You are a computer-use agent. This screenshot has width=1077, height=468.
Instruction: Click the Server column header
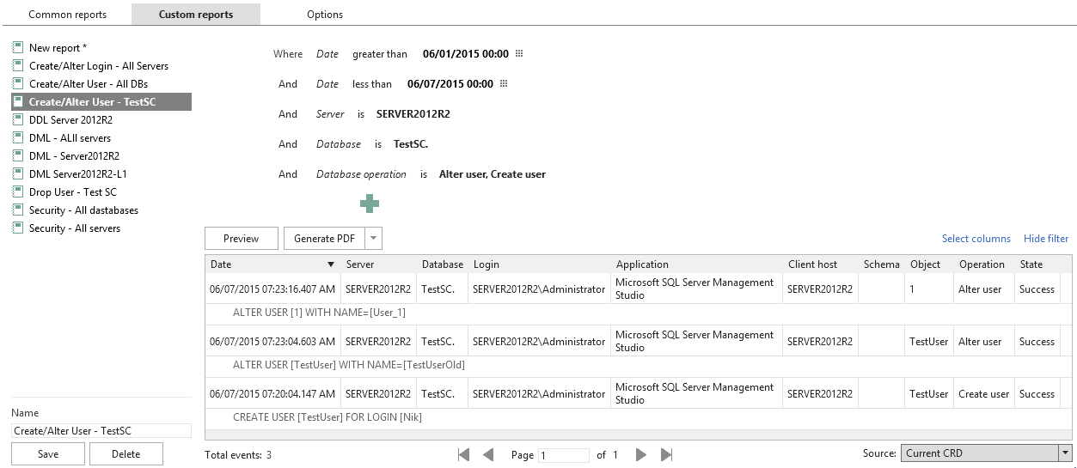379,264
